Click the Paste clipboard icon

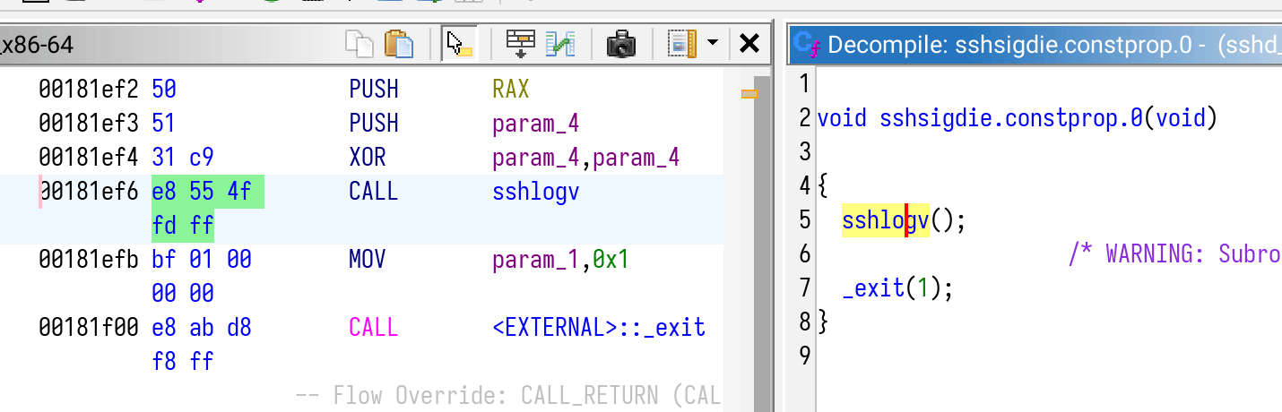(x=399, y=44)
